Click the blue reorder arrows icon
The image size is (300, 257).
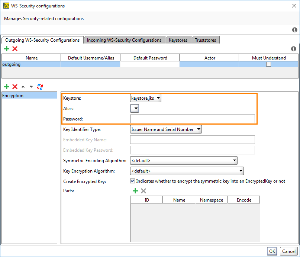click(x=39, y=87)
